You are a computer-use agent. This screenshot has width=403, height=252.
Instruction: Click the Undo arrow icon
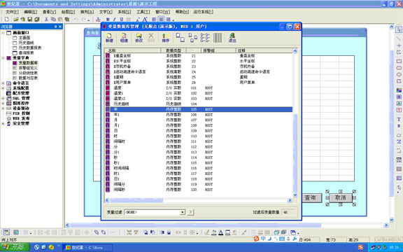76,20
